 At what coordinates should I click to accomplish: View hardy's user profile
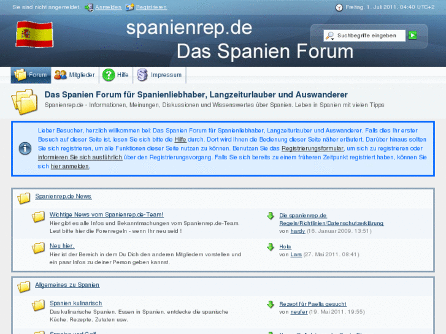pos(298,231)
